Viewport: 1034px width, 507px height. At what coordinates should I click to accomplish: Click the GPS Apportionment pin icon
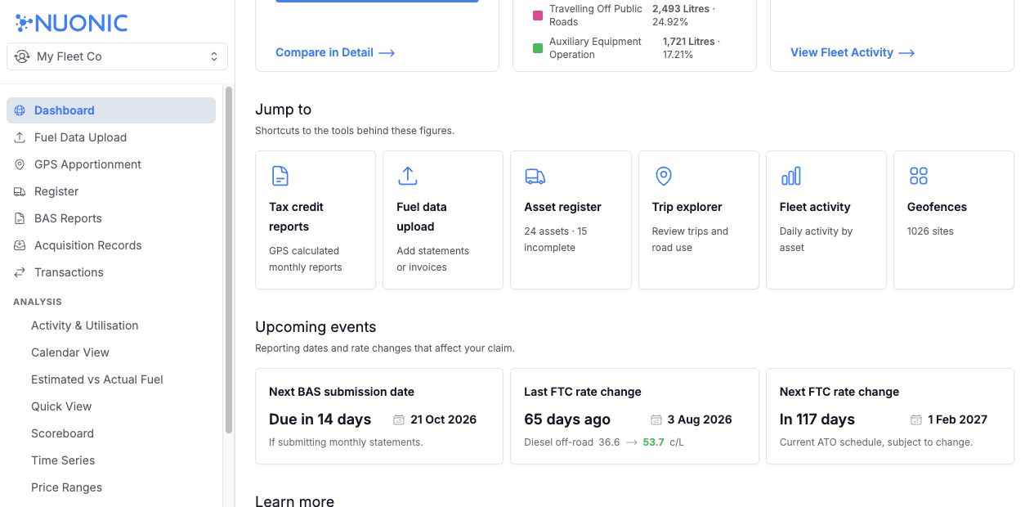coord(20,164)
